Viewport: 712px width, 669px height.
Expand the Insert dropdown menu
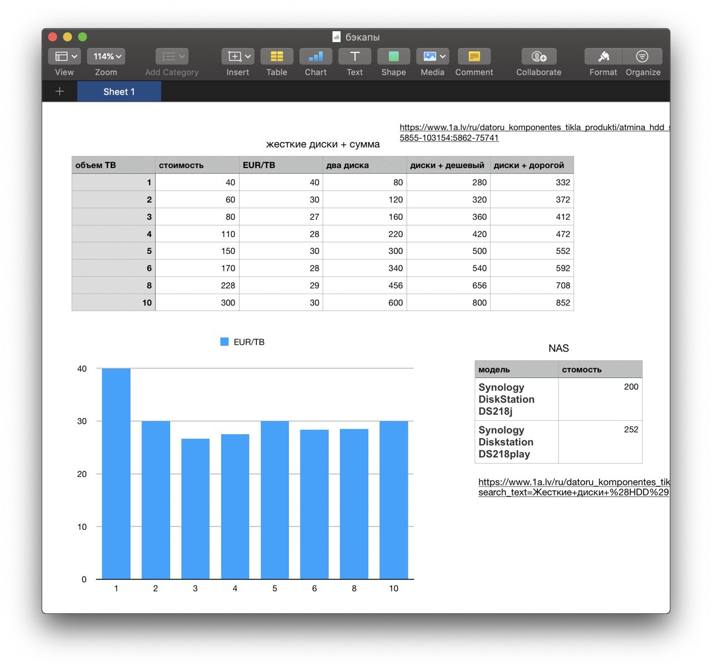[238, 56]
